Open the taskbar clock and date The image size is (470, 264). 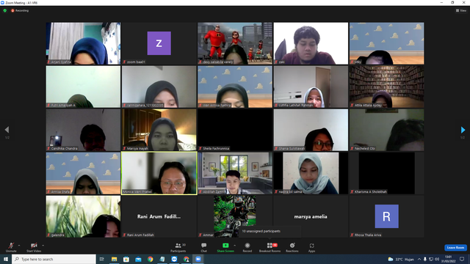point(449,259)
